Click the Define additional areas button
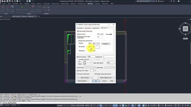This screenshot has height=107, width=191. (x=106, y=78)
